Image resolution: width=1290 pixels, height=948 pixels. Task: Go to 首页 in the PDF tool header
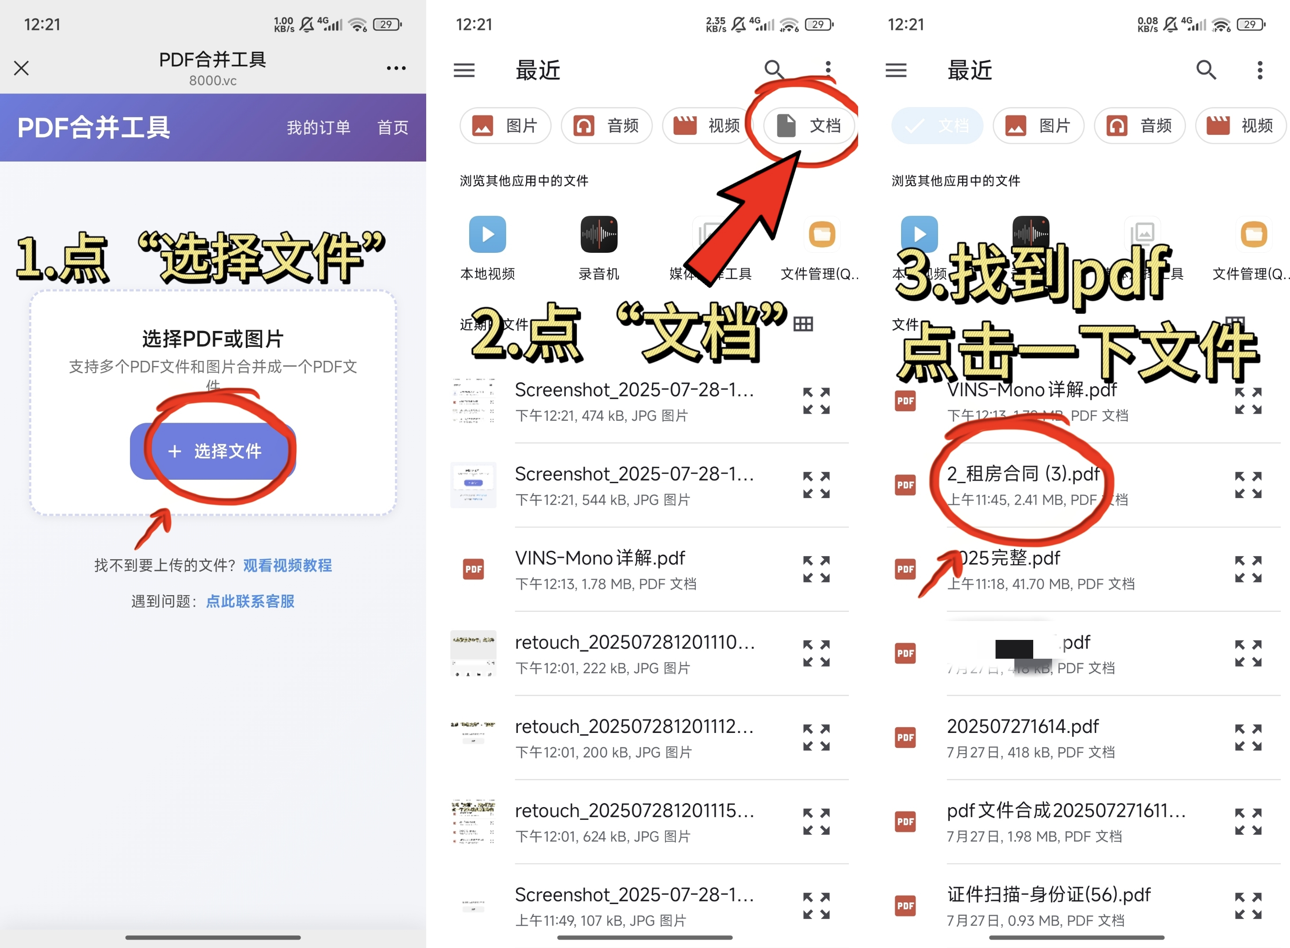tap(392, 127)
